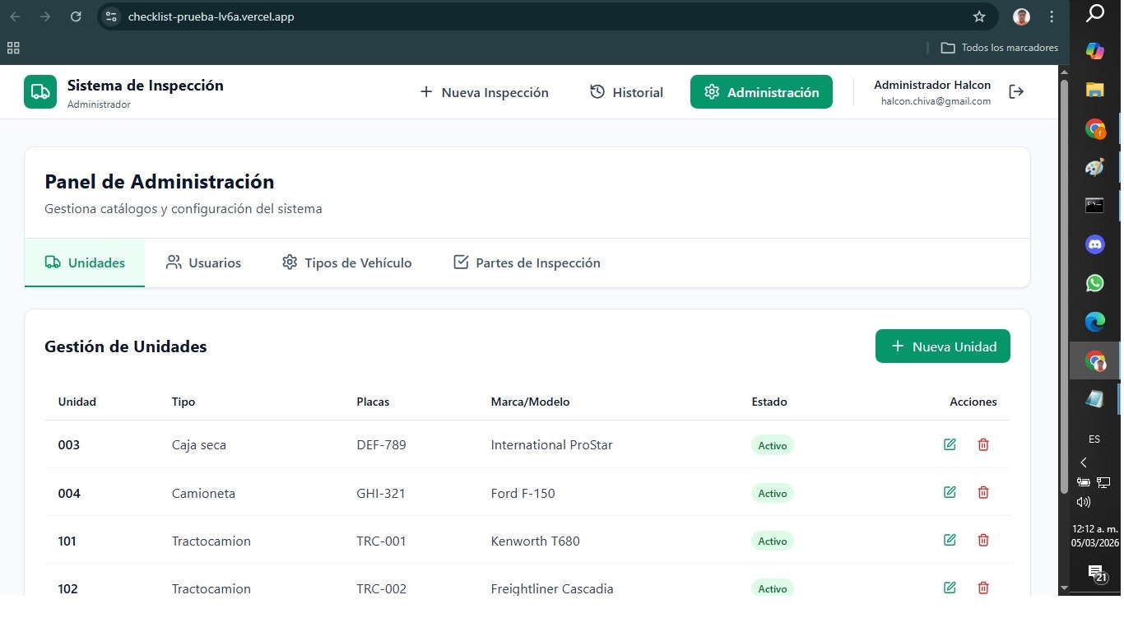1124x632 pixels.
Task: Delete unit 102 with the trash icon
Action: 983,588
